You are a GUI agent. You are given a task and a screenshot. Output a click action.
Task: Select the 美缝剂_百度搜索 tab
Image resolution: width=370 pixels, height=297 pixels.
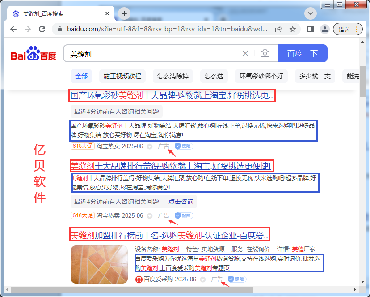tap(61, 13)
